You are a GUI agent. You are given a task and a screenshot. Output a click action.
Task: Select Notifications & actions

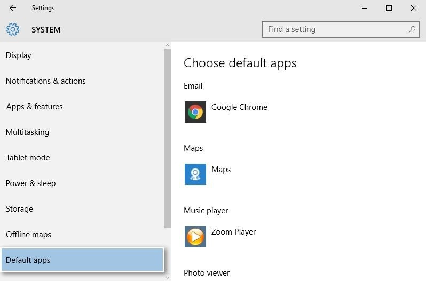[x=46, y=81]
